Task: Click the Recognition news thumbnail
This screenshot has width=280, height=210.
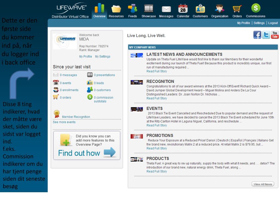Action: pyautogui.click(x=137, y=82)
